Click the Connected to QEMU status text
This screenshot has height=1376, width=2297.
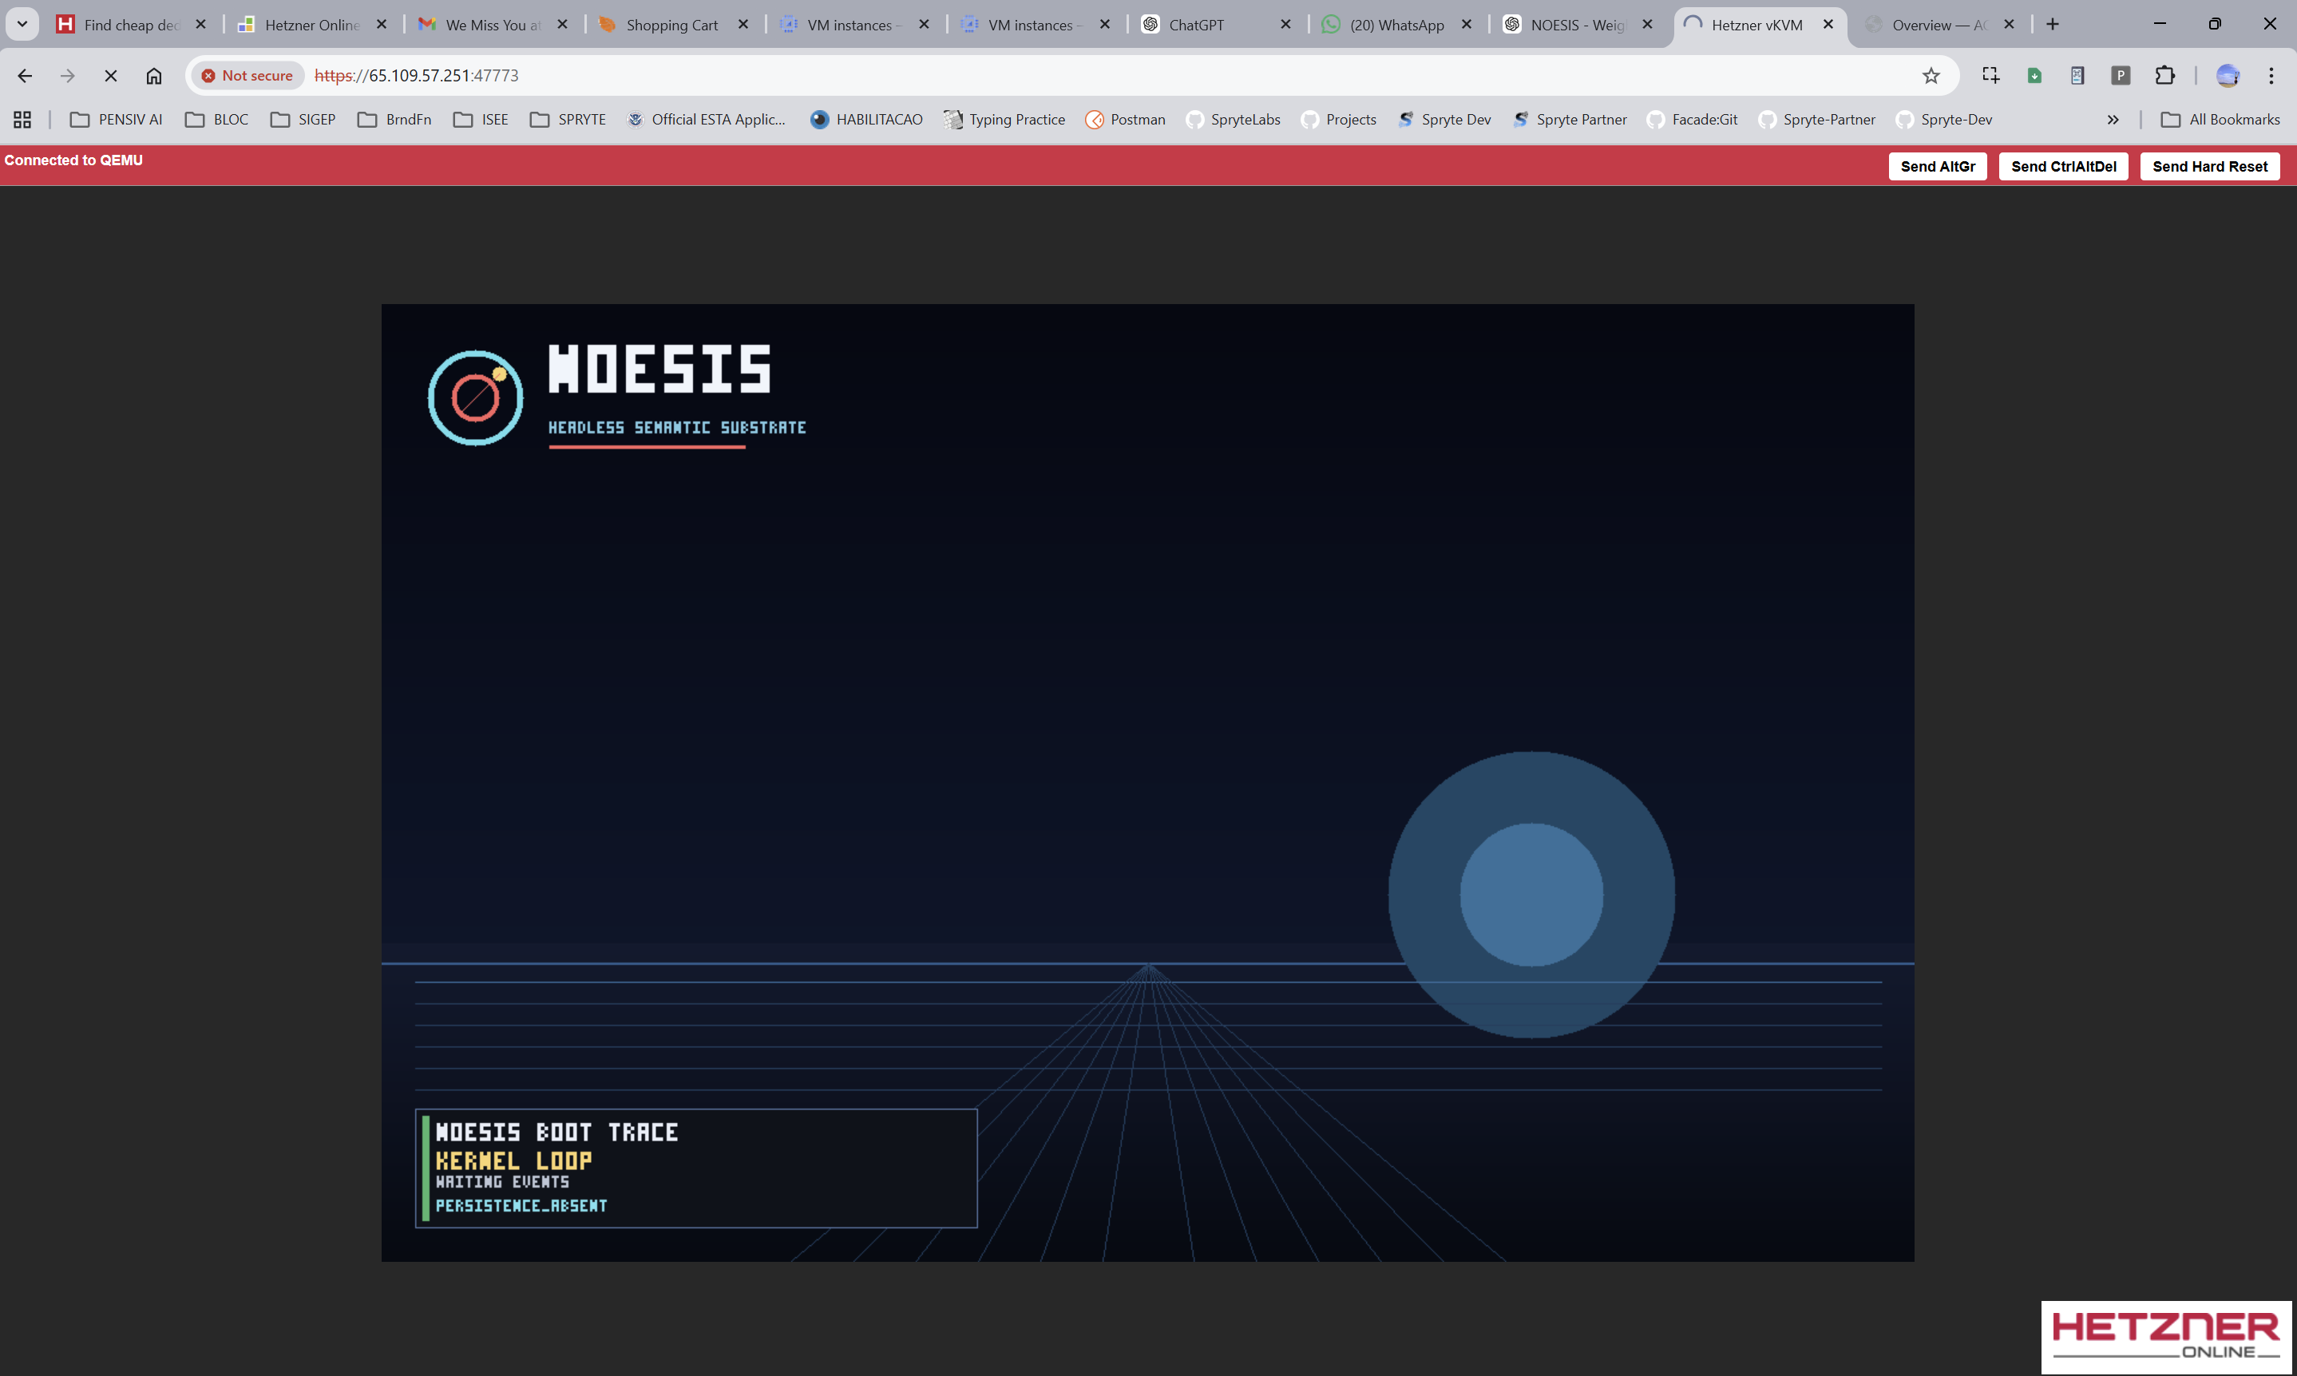point(73,160)
